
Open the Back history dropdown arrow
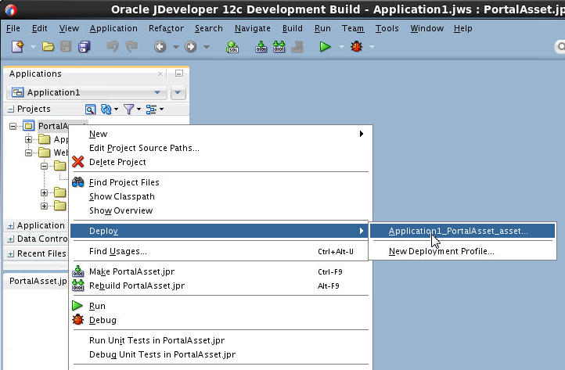tap(176, 47)
